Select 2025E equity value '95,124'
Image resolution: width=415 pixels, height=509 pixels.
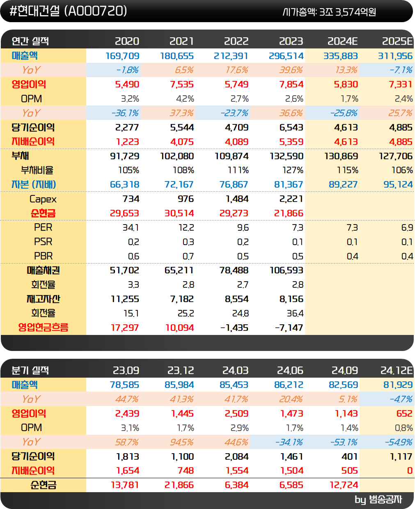pyautogui.click(x=398, y=185)
